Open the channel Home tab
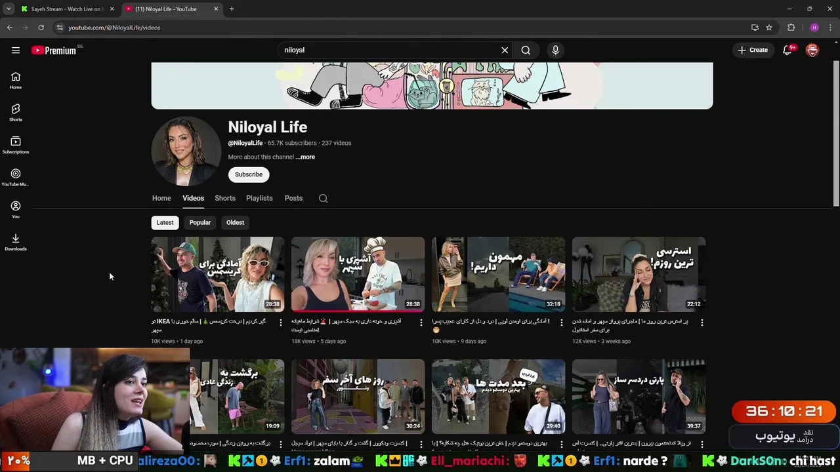The height and width of the screenshot is (472, 840). click(x=161, y=198)
